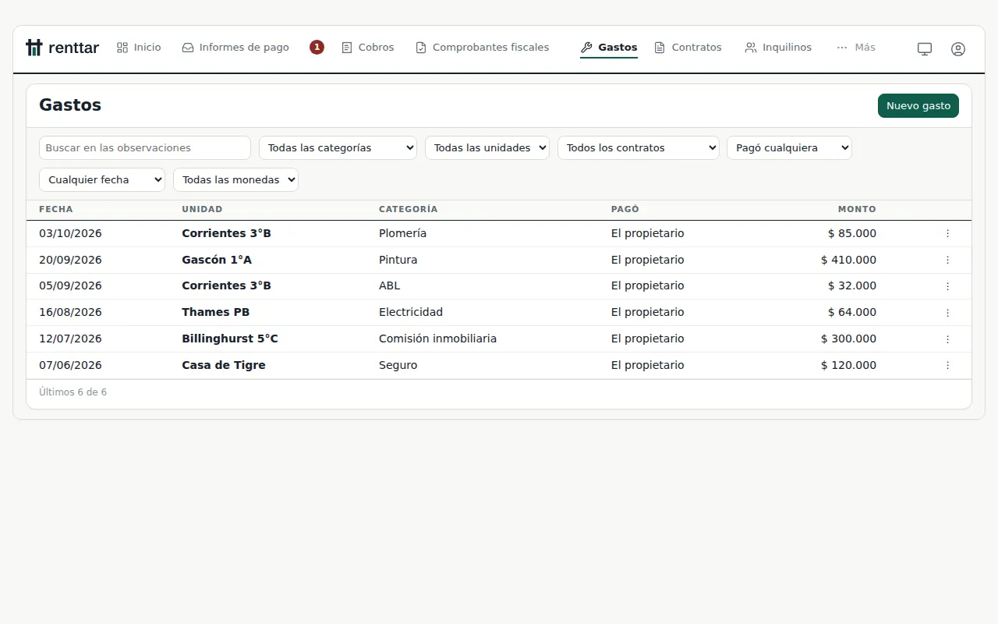Open row actions for Seguro expense
Viewport: 998px width, 624px height.
pyautogui.click(x=948, y=366)
